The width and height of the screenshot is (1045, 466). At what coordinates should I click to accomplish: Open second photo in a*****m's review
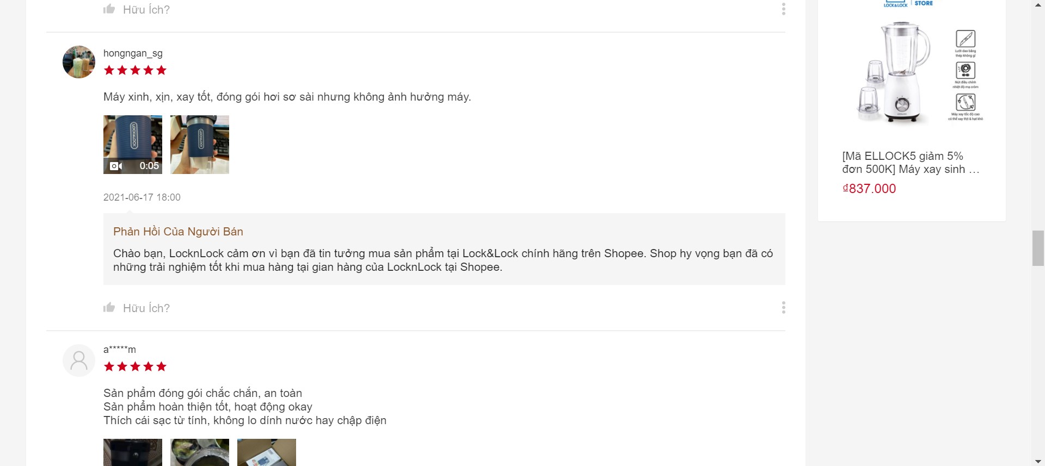(200, 452)
